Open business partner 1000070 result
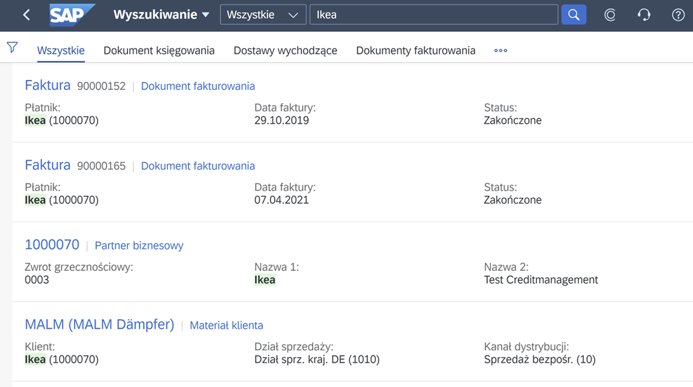Viewport: 693px width, 387px height. click(x=52, y=244)
